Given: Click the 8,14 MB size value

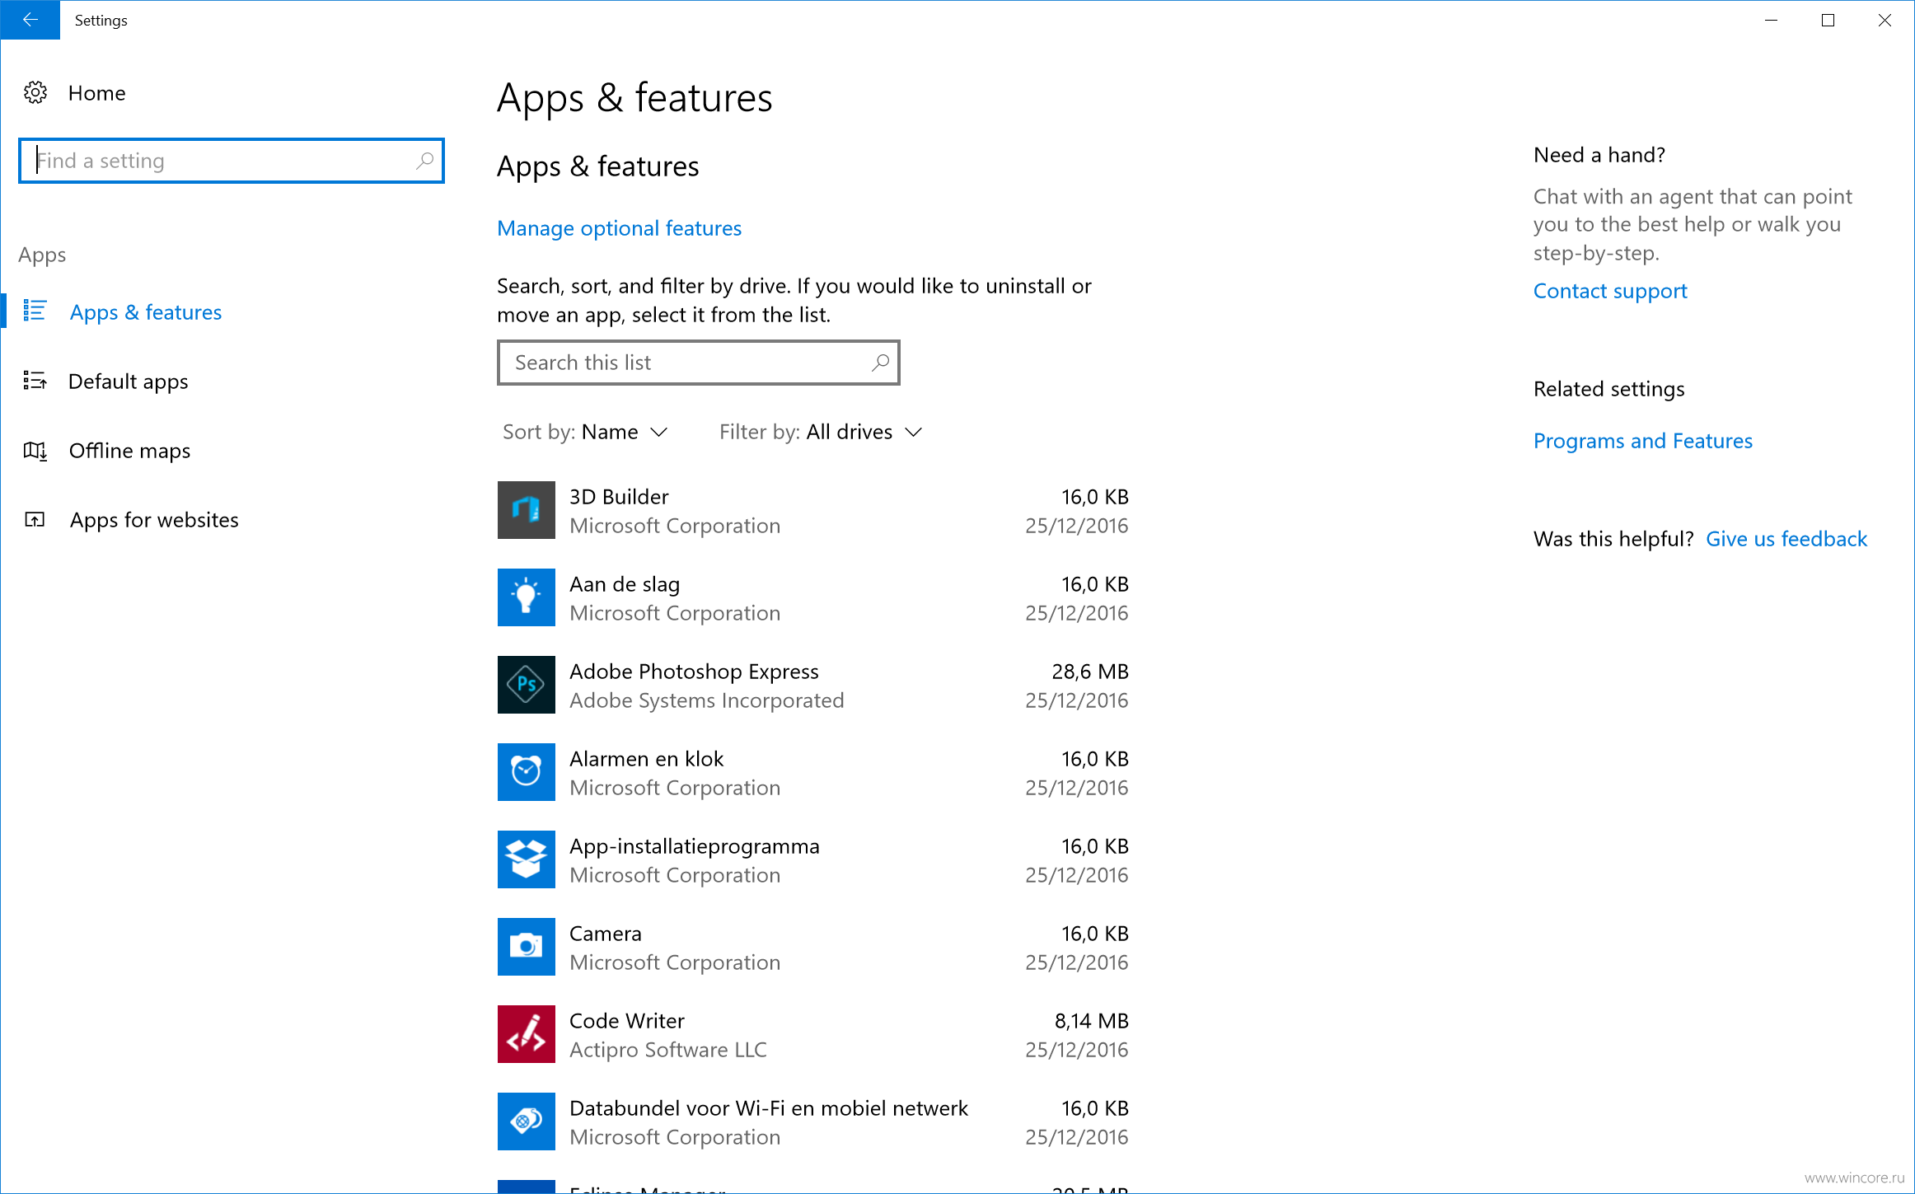Looking at the screenshot, I should (x=1091, y=1021).
